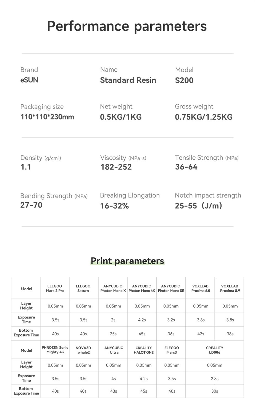Select the 0.5KG/1KG net weight value
The height and width of the screenshot is (415, 255).
pos(121,117)
